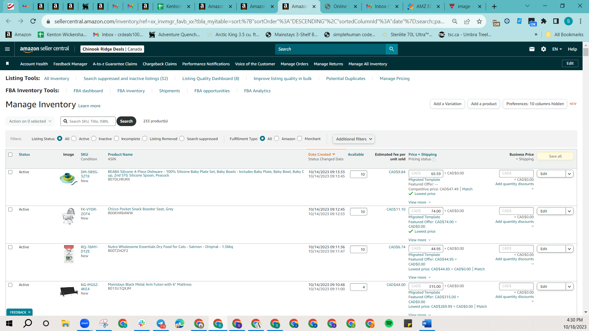Open Feedback Manager in the favorites bar
The width and height of the screenshot is (589, 331).
click(70, 64)
